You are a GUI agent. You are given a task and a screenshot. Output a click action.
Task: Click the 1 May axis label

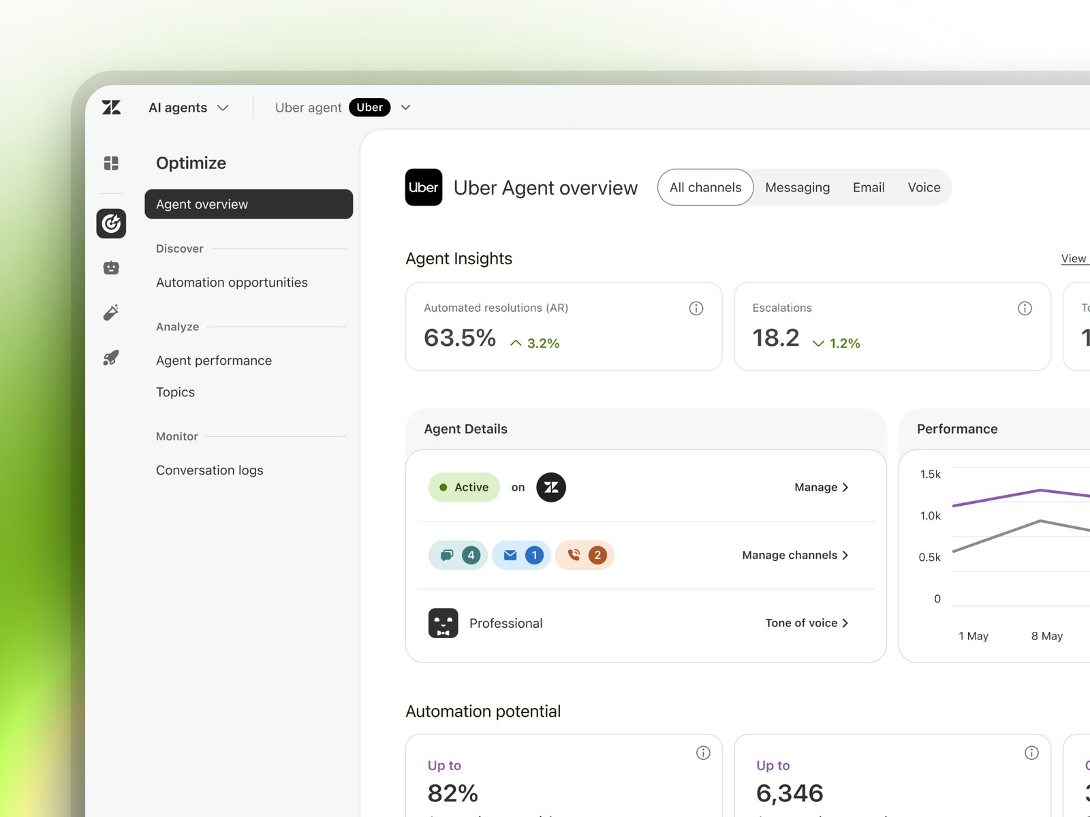pyautogui.click(x=974, y=636)
